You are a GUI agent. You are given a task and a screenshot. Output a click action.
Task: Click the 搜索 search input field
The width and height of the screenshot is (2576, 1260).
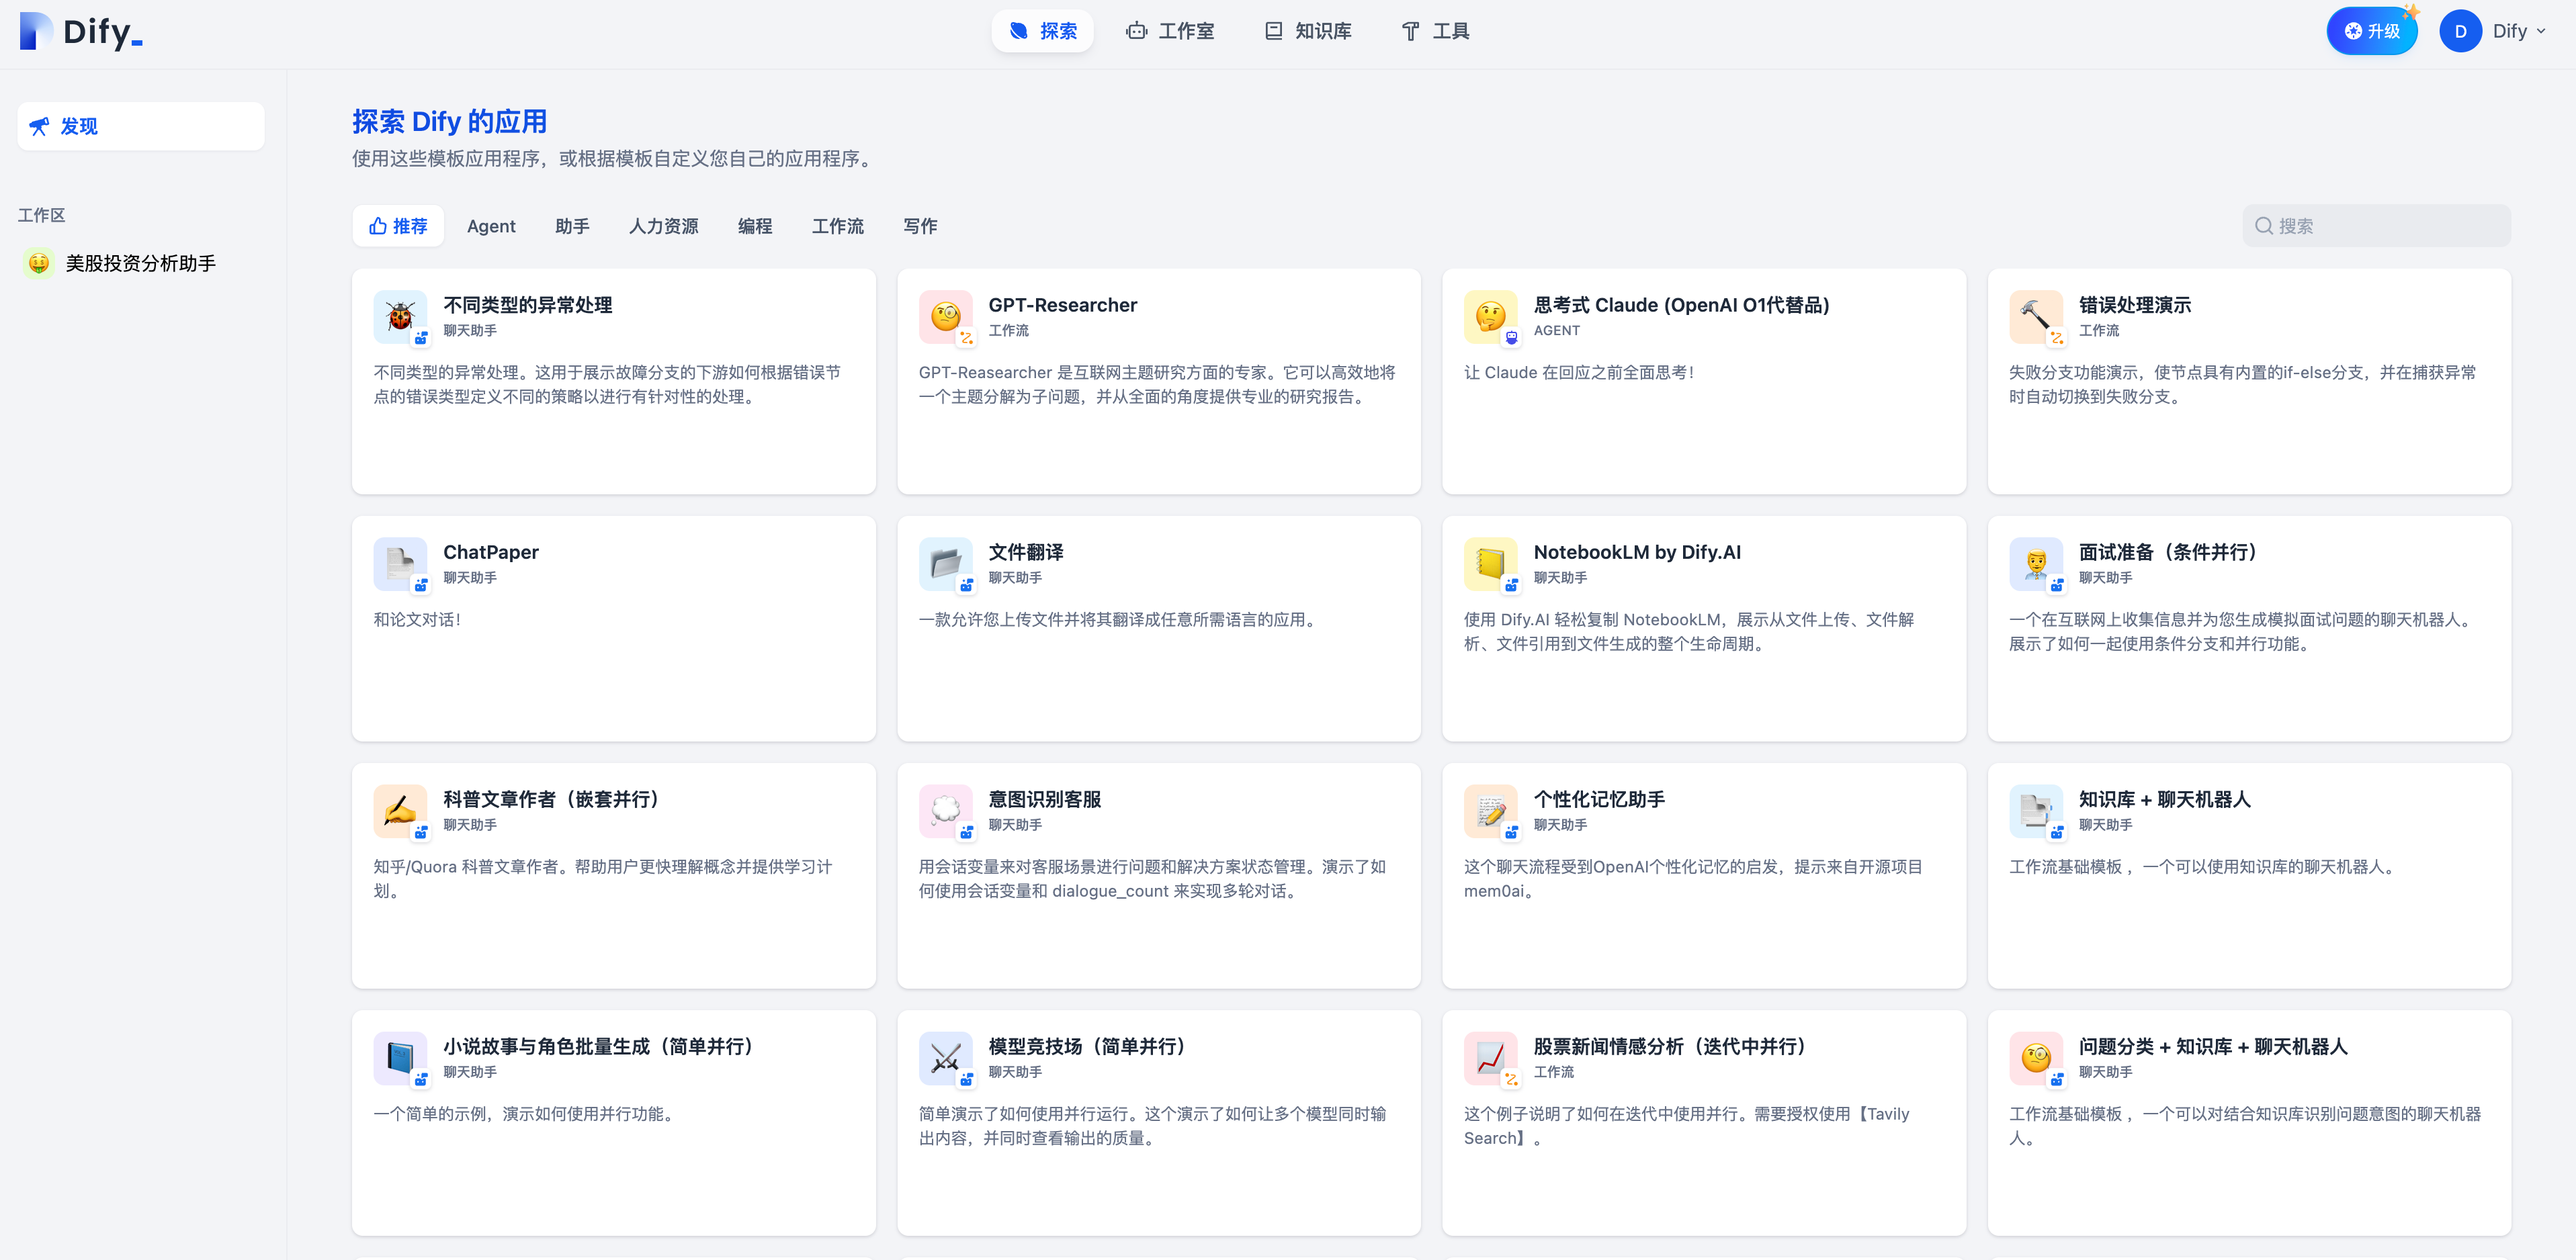2376,226
